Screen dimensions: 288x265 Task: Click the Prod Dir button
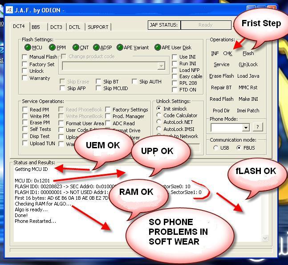pyautogui.click(x=221, y=111)
